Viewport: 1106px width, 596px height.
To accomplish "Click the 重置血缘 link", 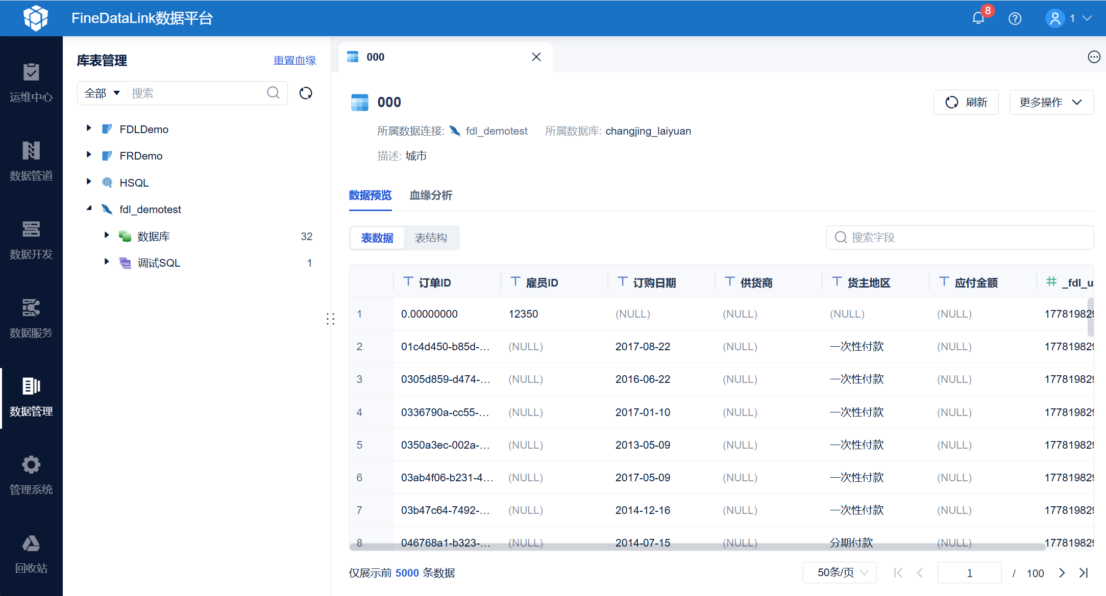I will click(294, 60).
